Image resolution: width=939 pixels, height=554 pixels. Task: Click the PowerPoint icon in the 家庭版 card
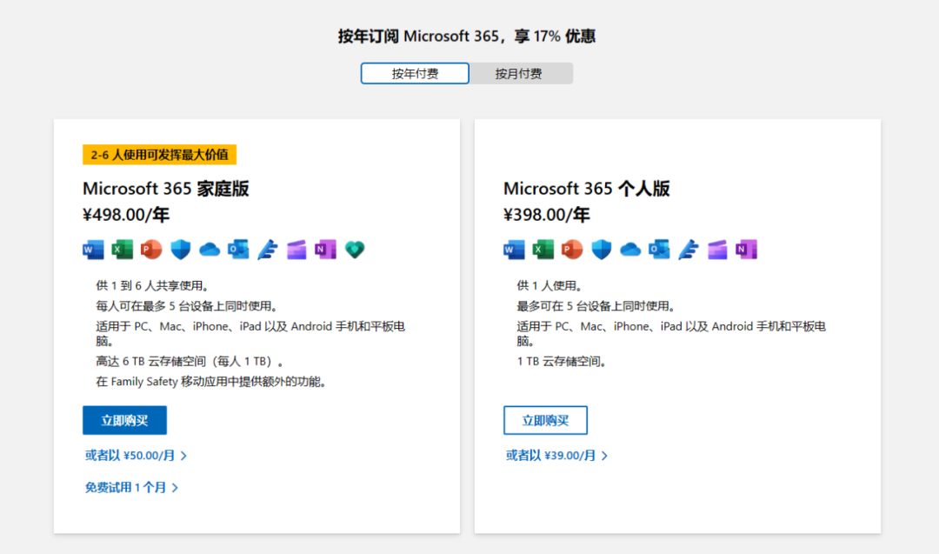click(151, 249)
